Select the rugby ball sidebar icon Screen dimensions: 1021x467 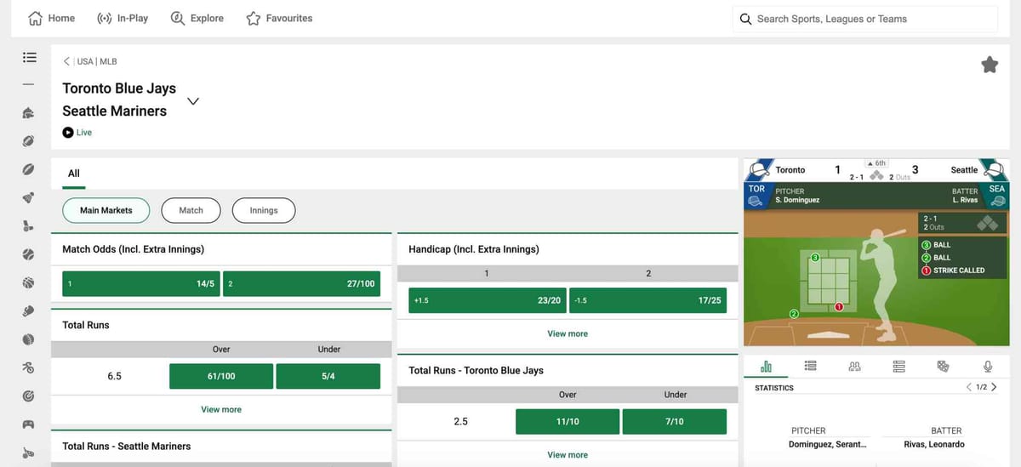point(29,169)
